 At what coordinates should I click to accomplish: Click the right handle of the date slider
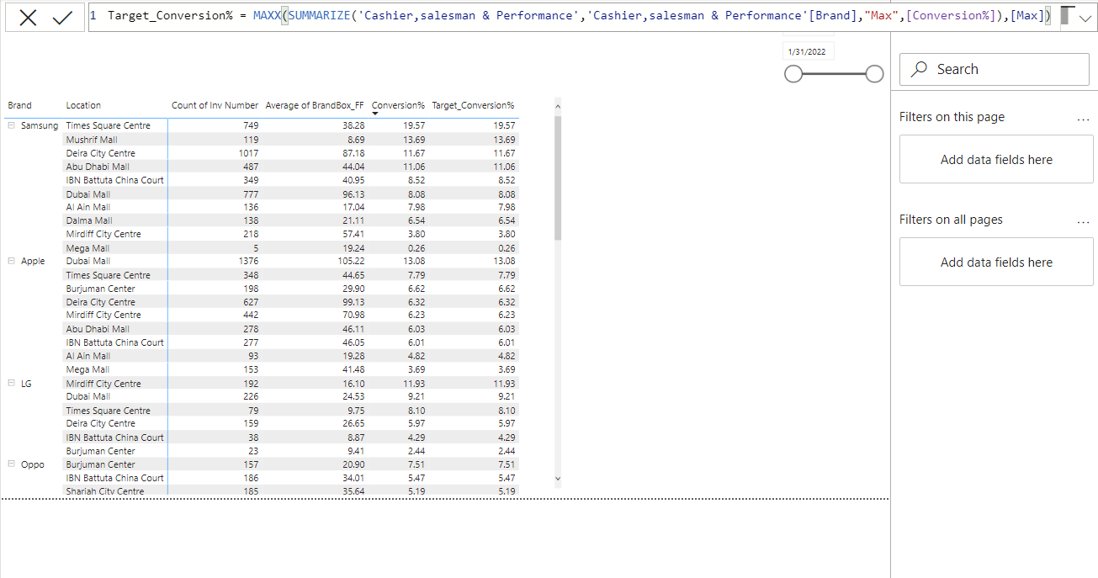[x=874, y=74]
